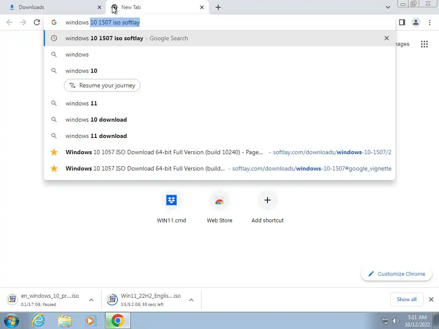Open softlay.com/downloads/windows-10-1507/2 suggestion
439x329 pixels.
219,152
